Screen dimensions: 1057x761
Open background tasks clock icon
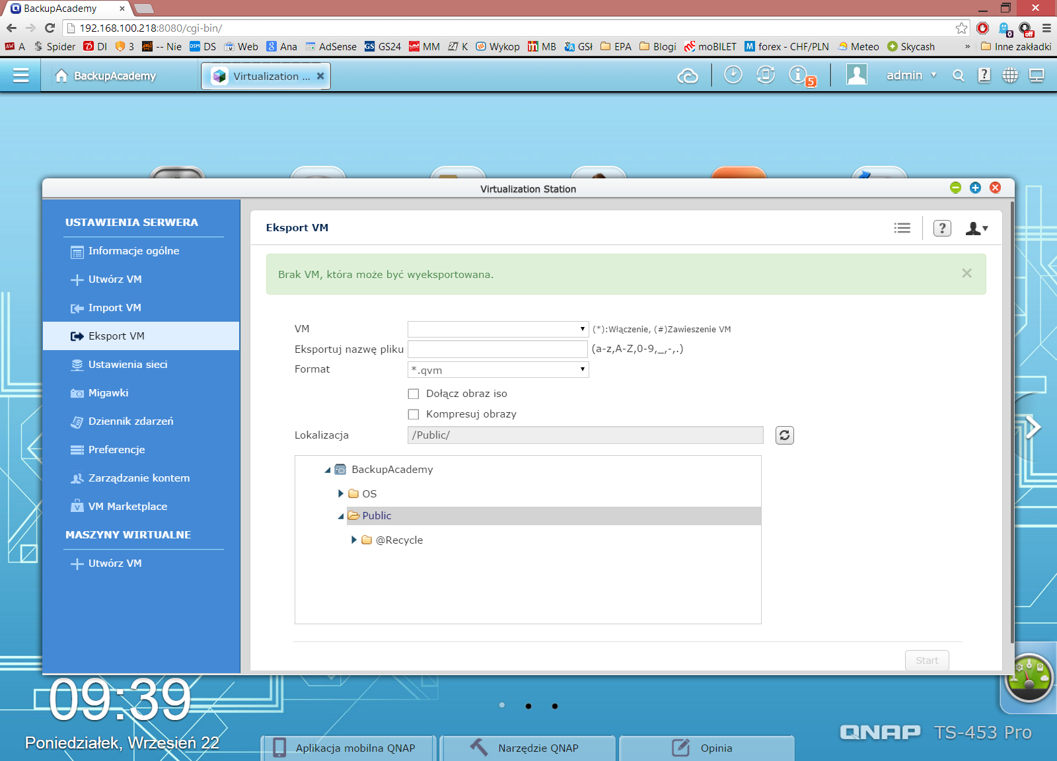[733, 75]
